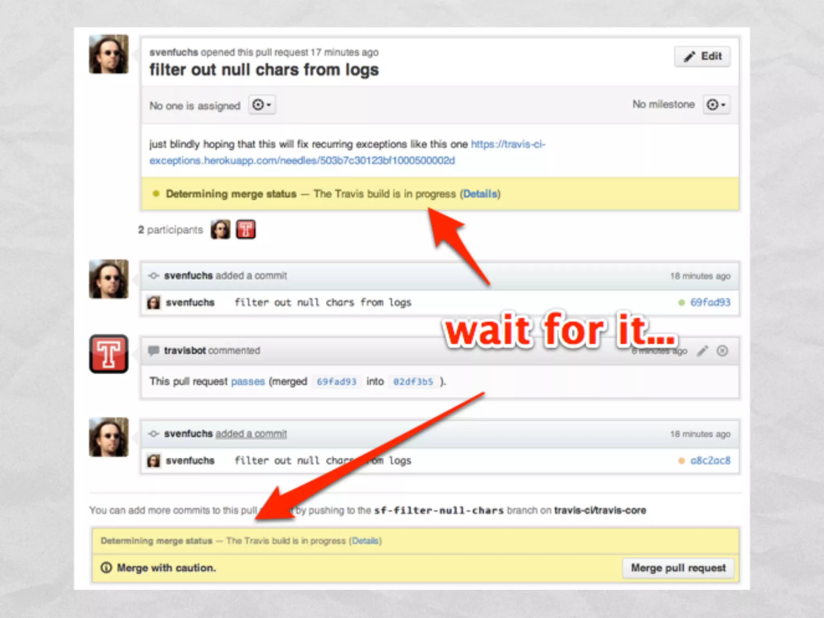Screen dimensions: 824x618
Task: Open commit a8c2ac8 hash link
Action: 710,461
